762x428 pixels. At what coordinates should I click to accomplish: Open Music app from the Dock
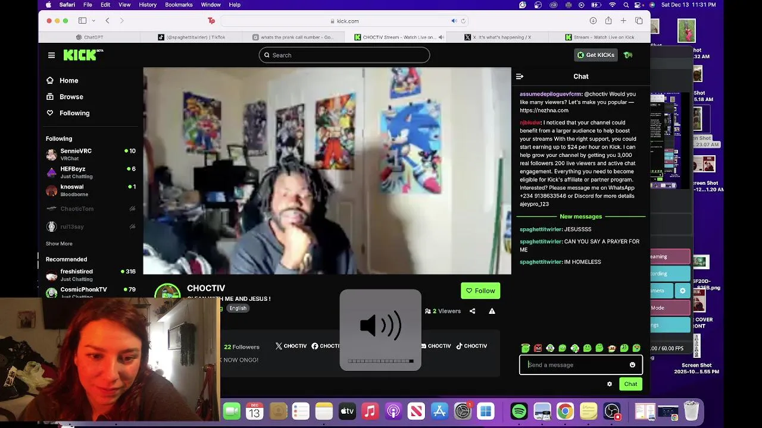[x=370, y=411]
